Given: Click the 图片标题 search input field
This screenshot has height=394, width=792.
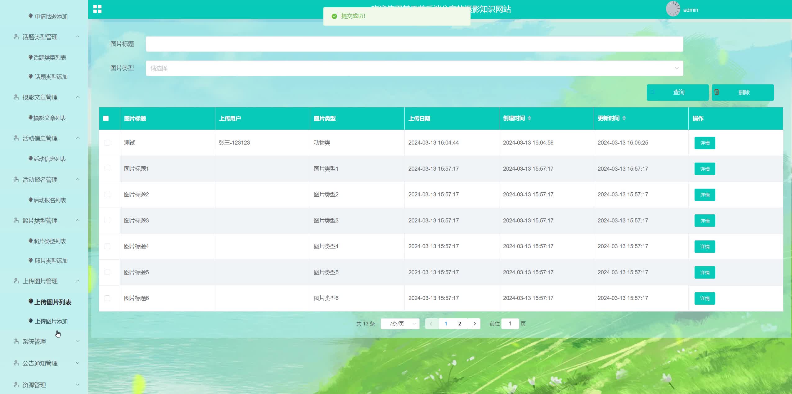Looking at the screenshot, I should coord(414,44).
